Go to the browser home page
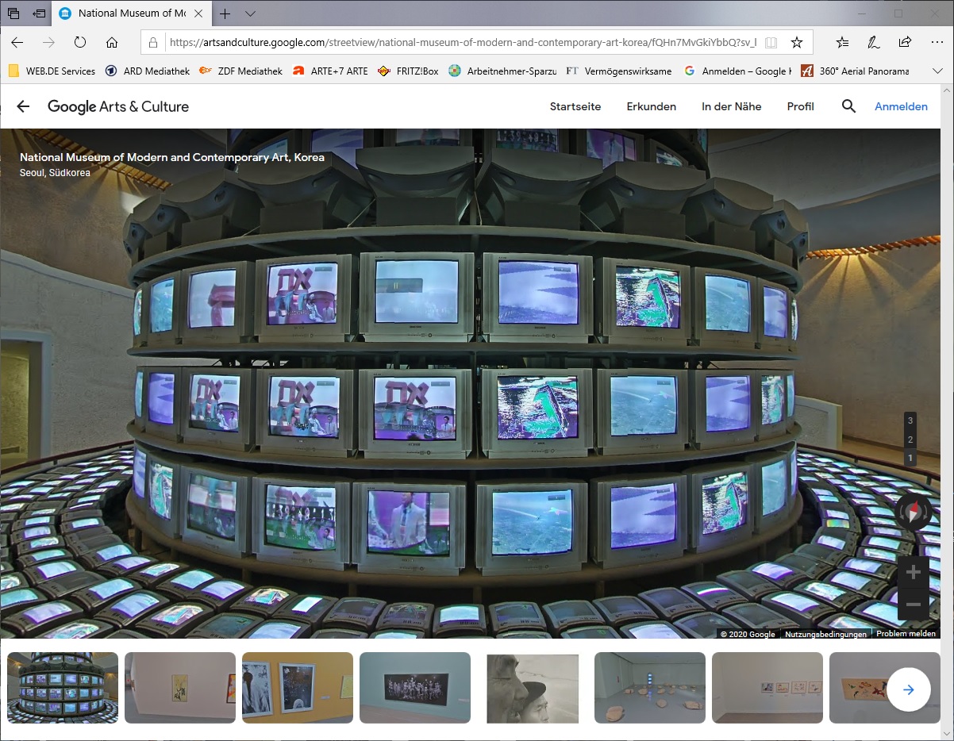The width and height of the screenshot is (954, 741). (112, 42)
